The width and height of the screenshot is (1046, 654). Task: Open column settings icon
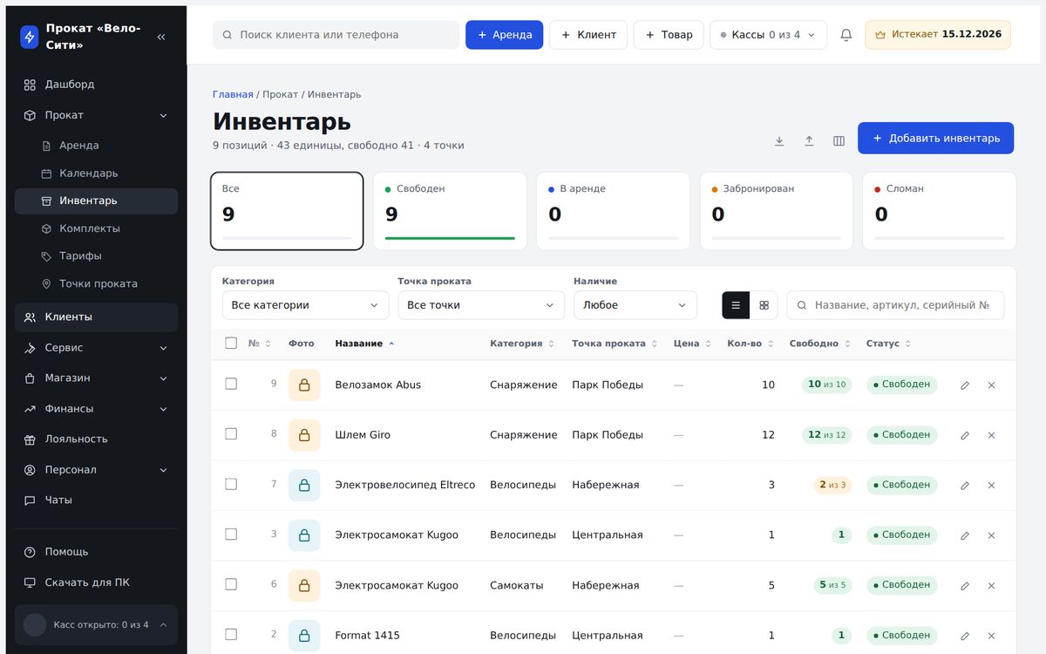click(x=839, y=140)
